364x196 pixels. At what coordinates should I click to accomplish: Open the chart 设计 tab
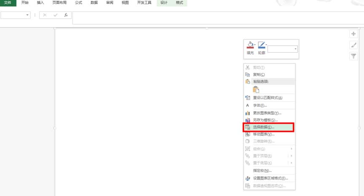click(x=164, y=3)
